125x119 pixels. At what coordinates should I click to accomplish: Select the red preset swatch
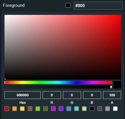(x=7, y=109)
